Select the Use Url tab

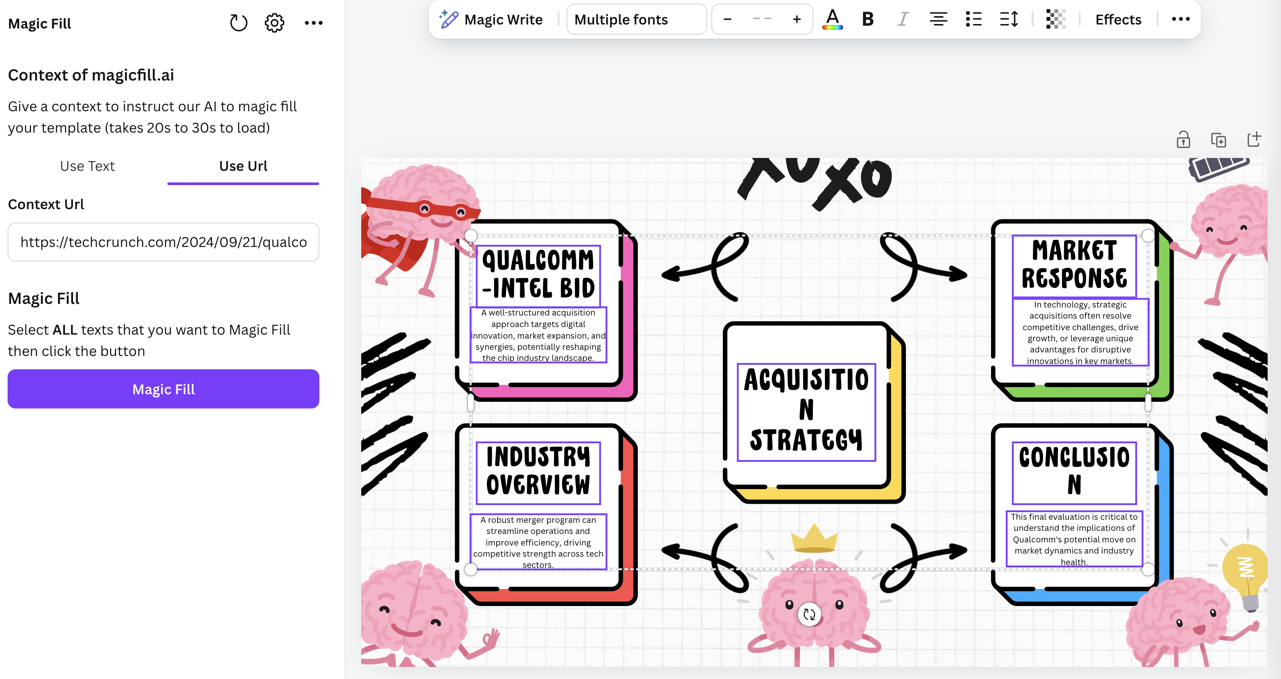click(x=243, y=166)
